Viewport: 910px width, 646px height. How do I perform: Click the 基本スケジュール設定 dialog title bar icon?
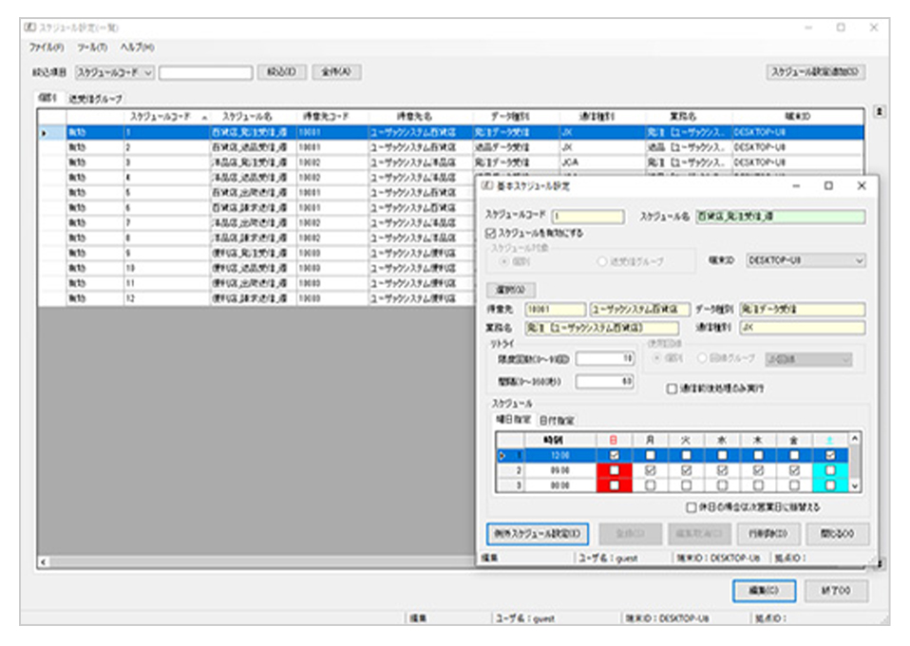[x=487, y=186]
